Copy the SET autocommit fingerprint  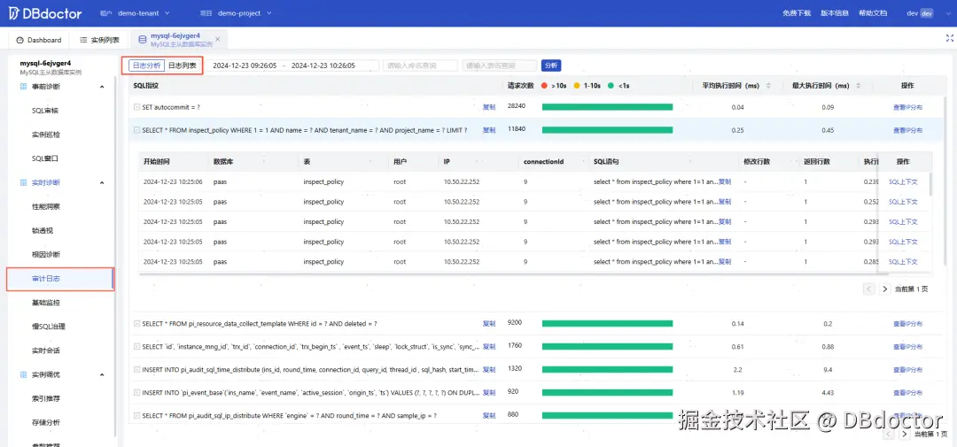point(489,107)
